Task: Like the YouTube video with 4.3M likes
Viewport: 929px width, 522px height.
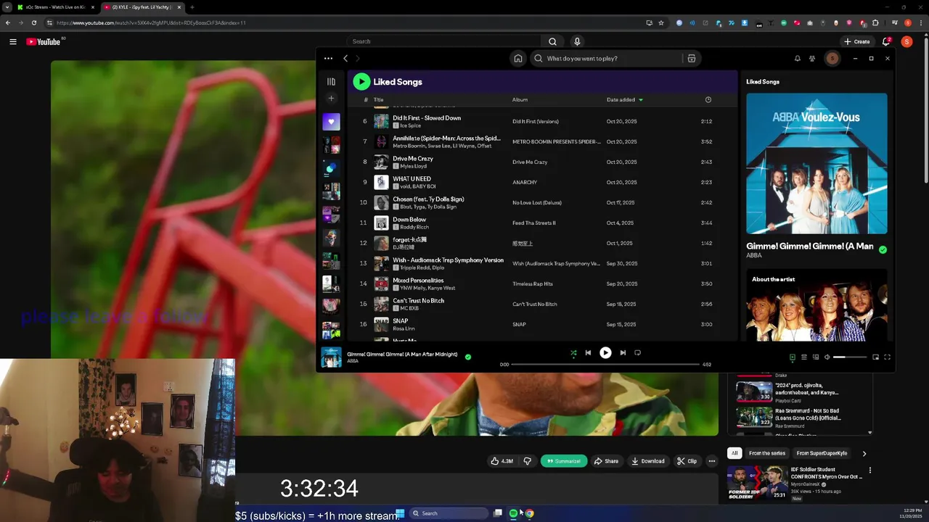Action: (x=502, y=461)
